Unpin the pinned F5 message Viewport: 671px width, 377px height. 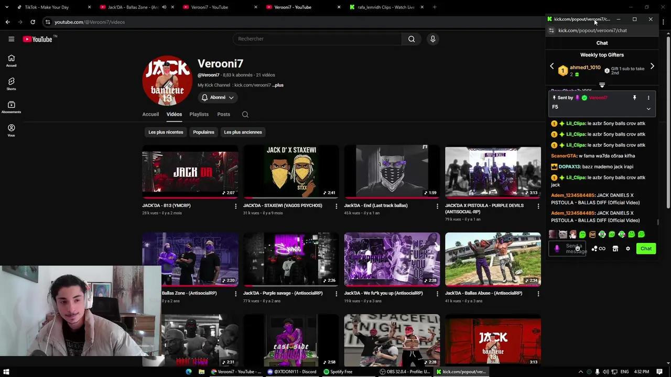tap(634, 98)
